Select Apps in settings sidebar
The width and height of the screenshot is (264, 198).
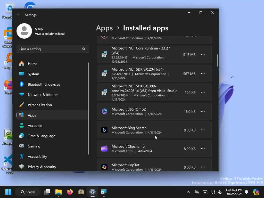[52, 115]
